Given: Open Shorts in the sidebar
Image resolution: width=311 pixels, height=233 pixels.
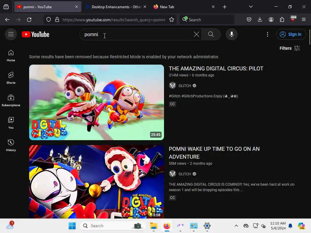Looking at the screenshot, I should 11,78.
